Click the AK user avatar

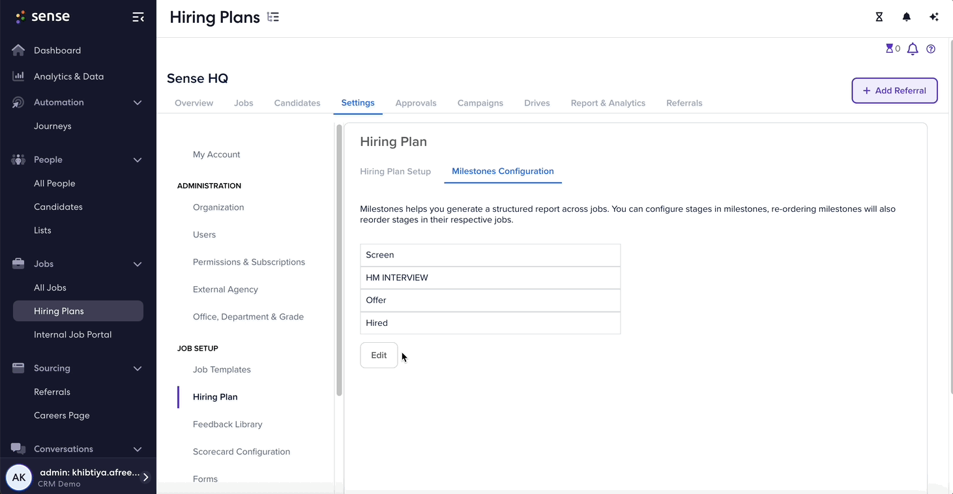(x=19, y=477)
